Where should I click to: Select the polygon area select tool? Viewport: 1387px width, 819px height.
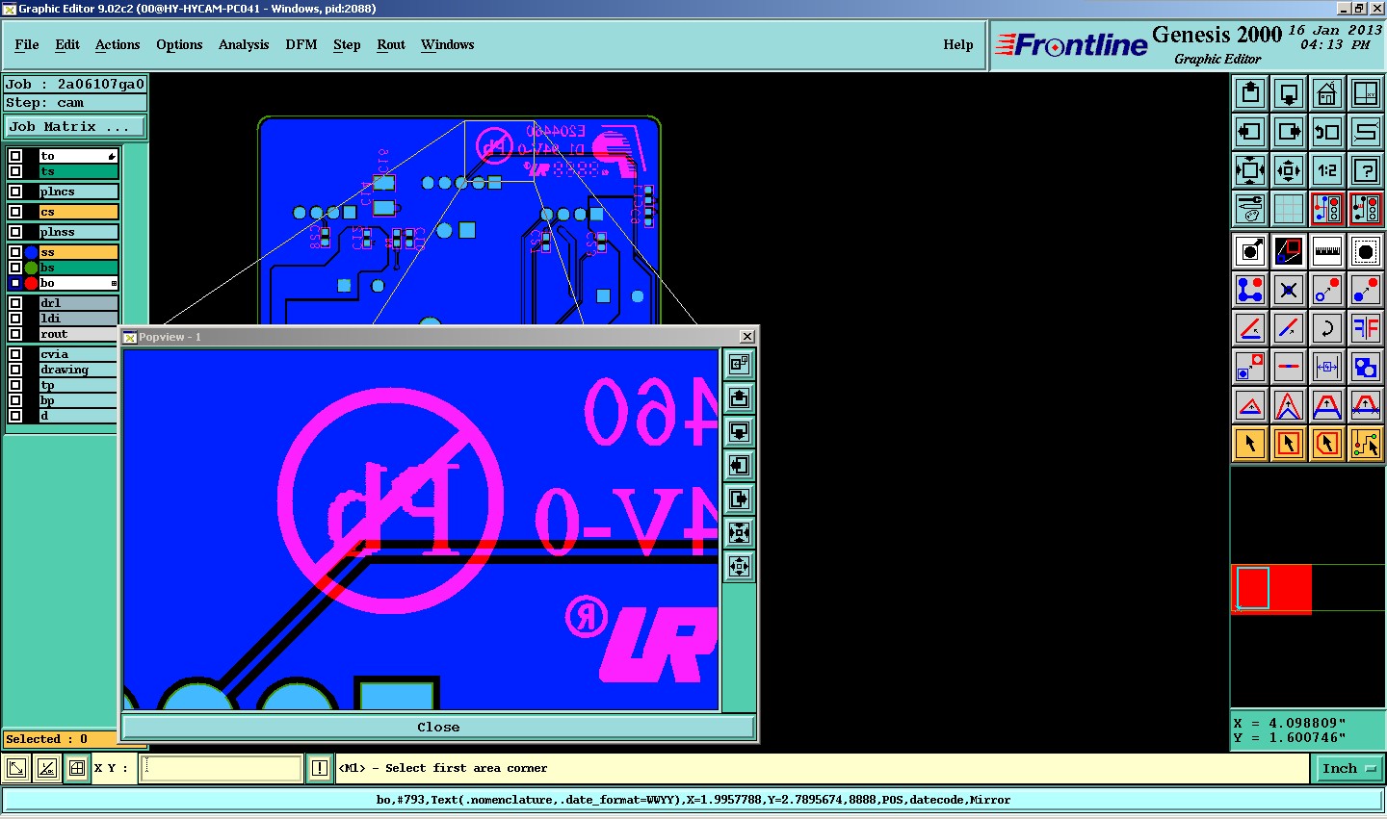click(x=1327, y=444)
